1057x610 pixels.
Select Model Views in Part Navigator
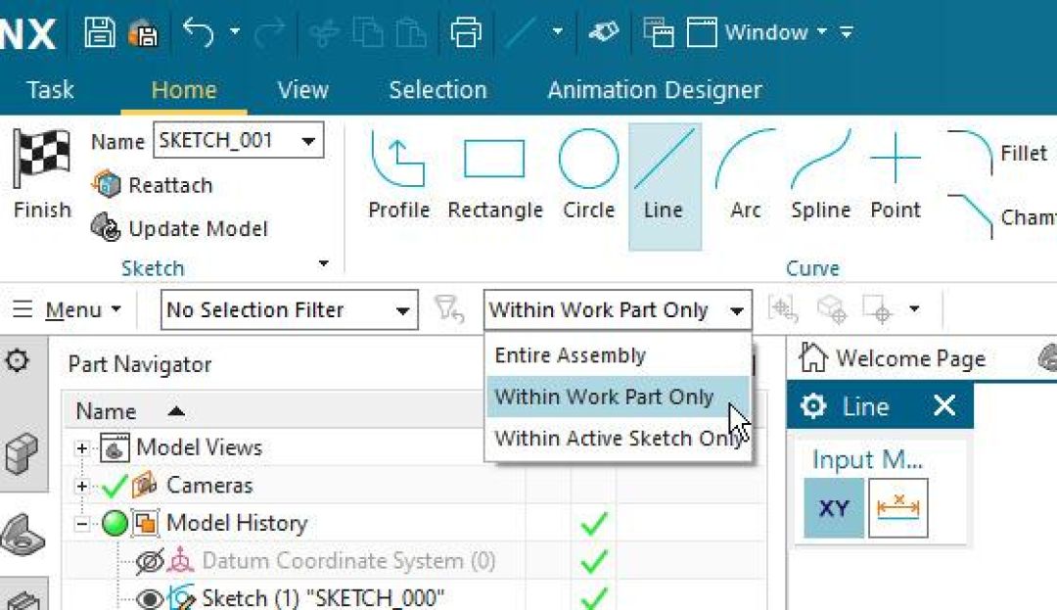click(x=199, y=447)
